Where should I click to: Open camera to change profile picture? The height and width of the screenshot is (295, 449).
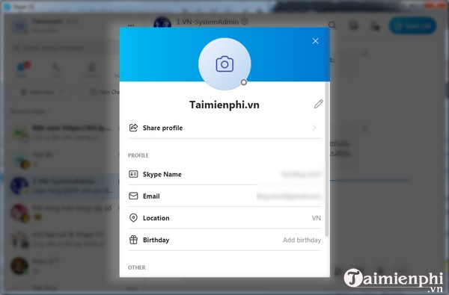tap(224, 63)
